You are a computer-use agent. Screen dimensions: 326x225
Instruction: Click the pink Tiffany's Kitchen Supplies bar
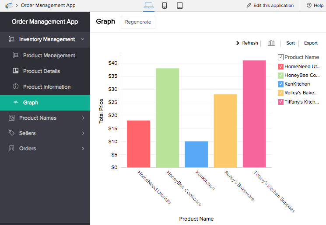pyautogui.click(x=254, y=114)
